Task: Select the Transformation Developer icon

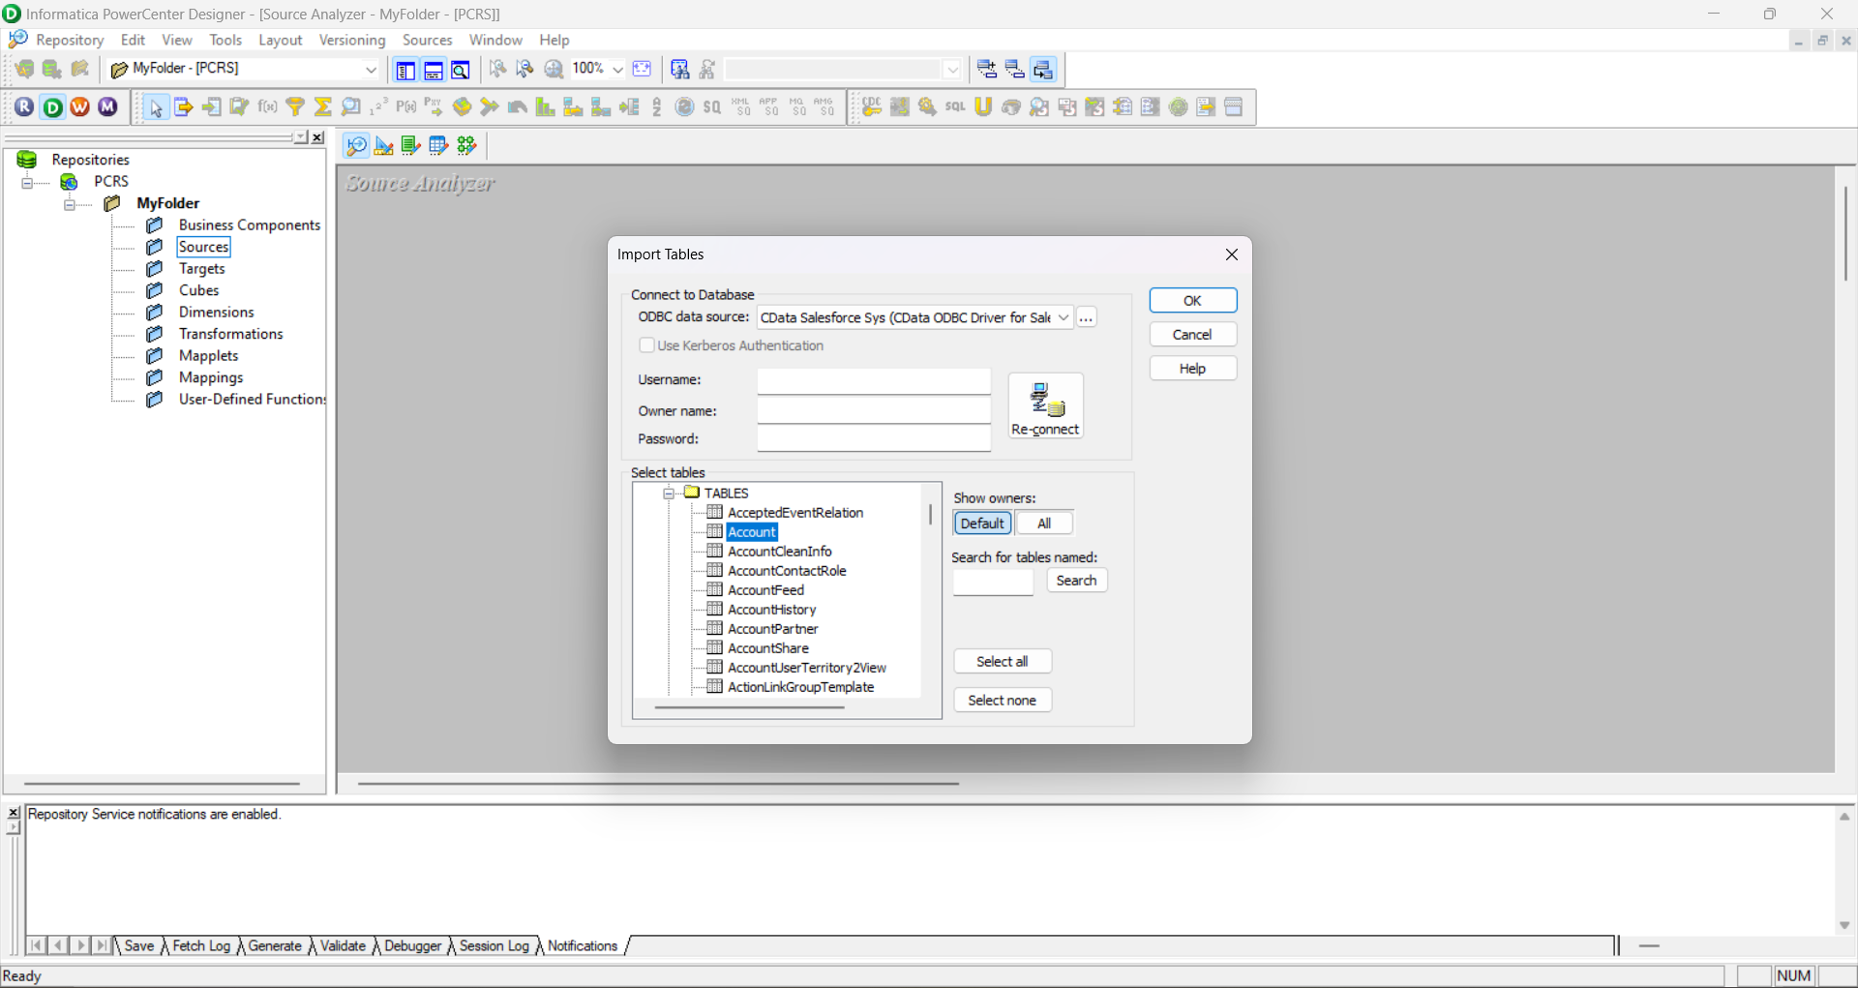Action: coord(410,145)
